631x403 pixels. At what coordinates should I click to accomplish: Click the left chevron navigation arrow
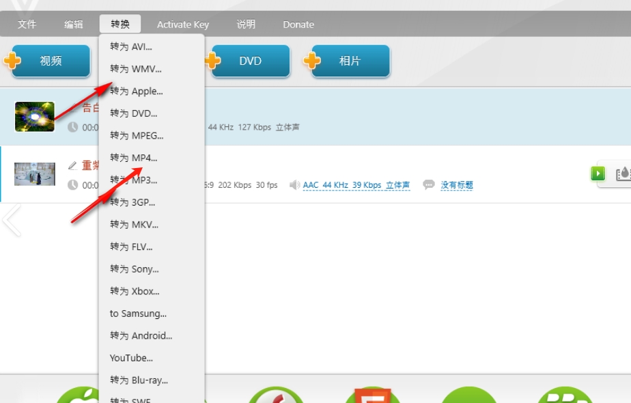tap(12, 220)
